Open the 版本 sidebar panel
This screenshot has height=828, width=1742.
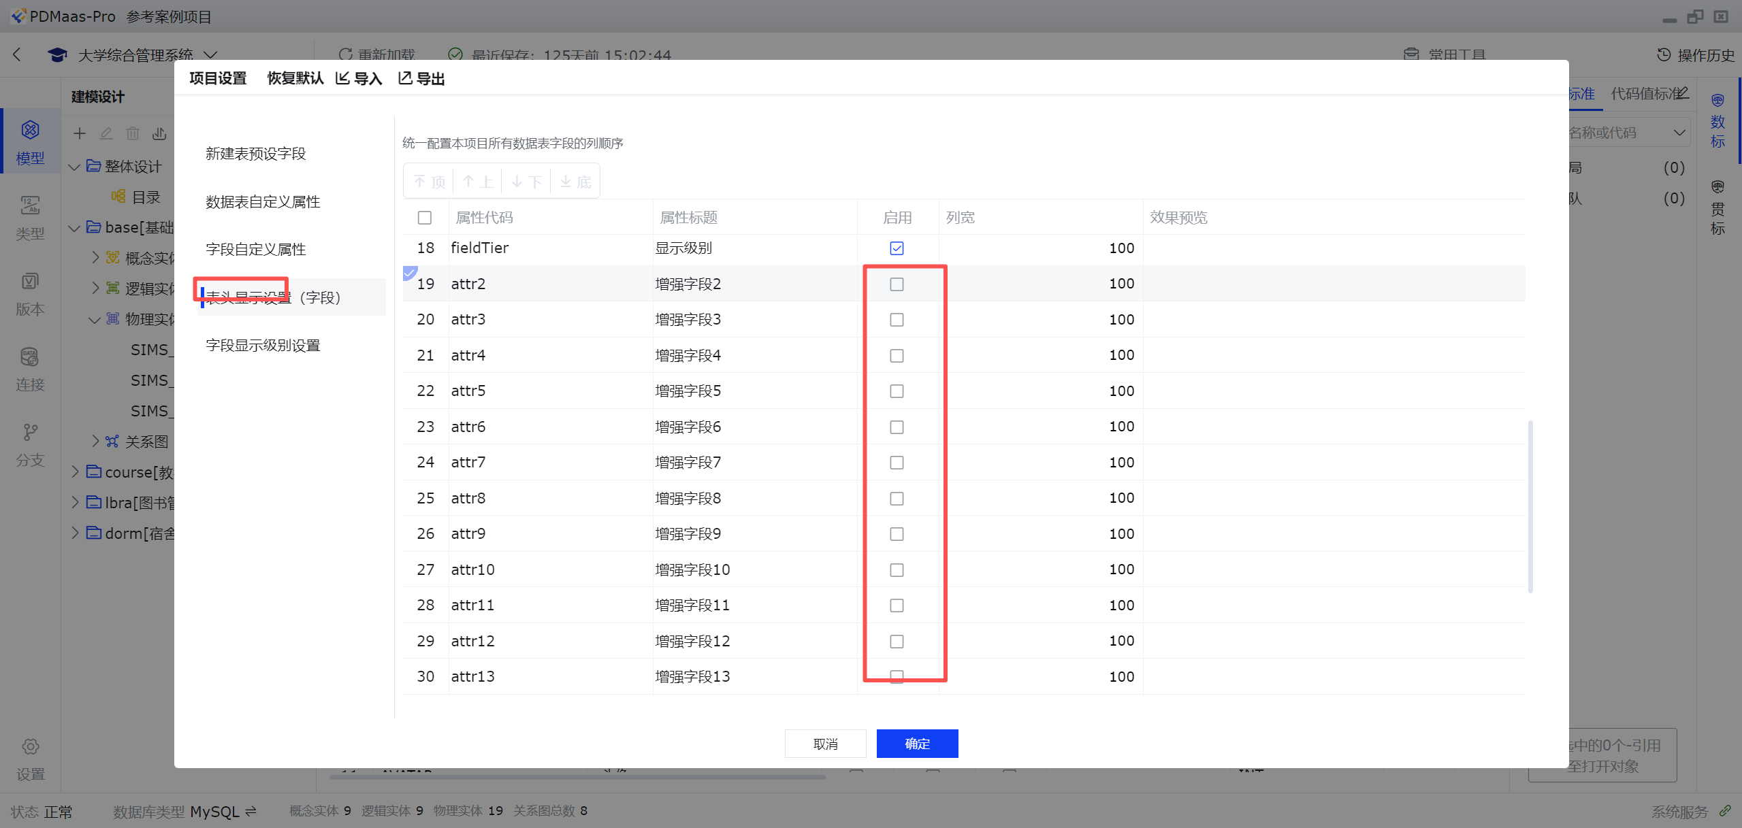coord(30,281)
